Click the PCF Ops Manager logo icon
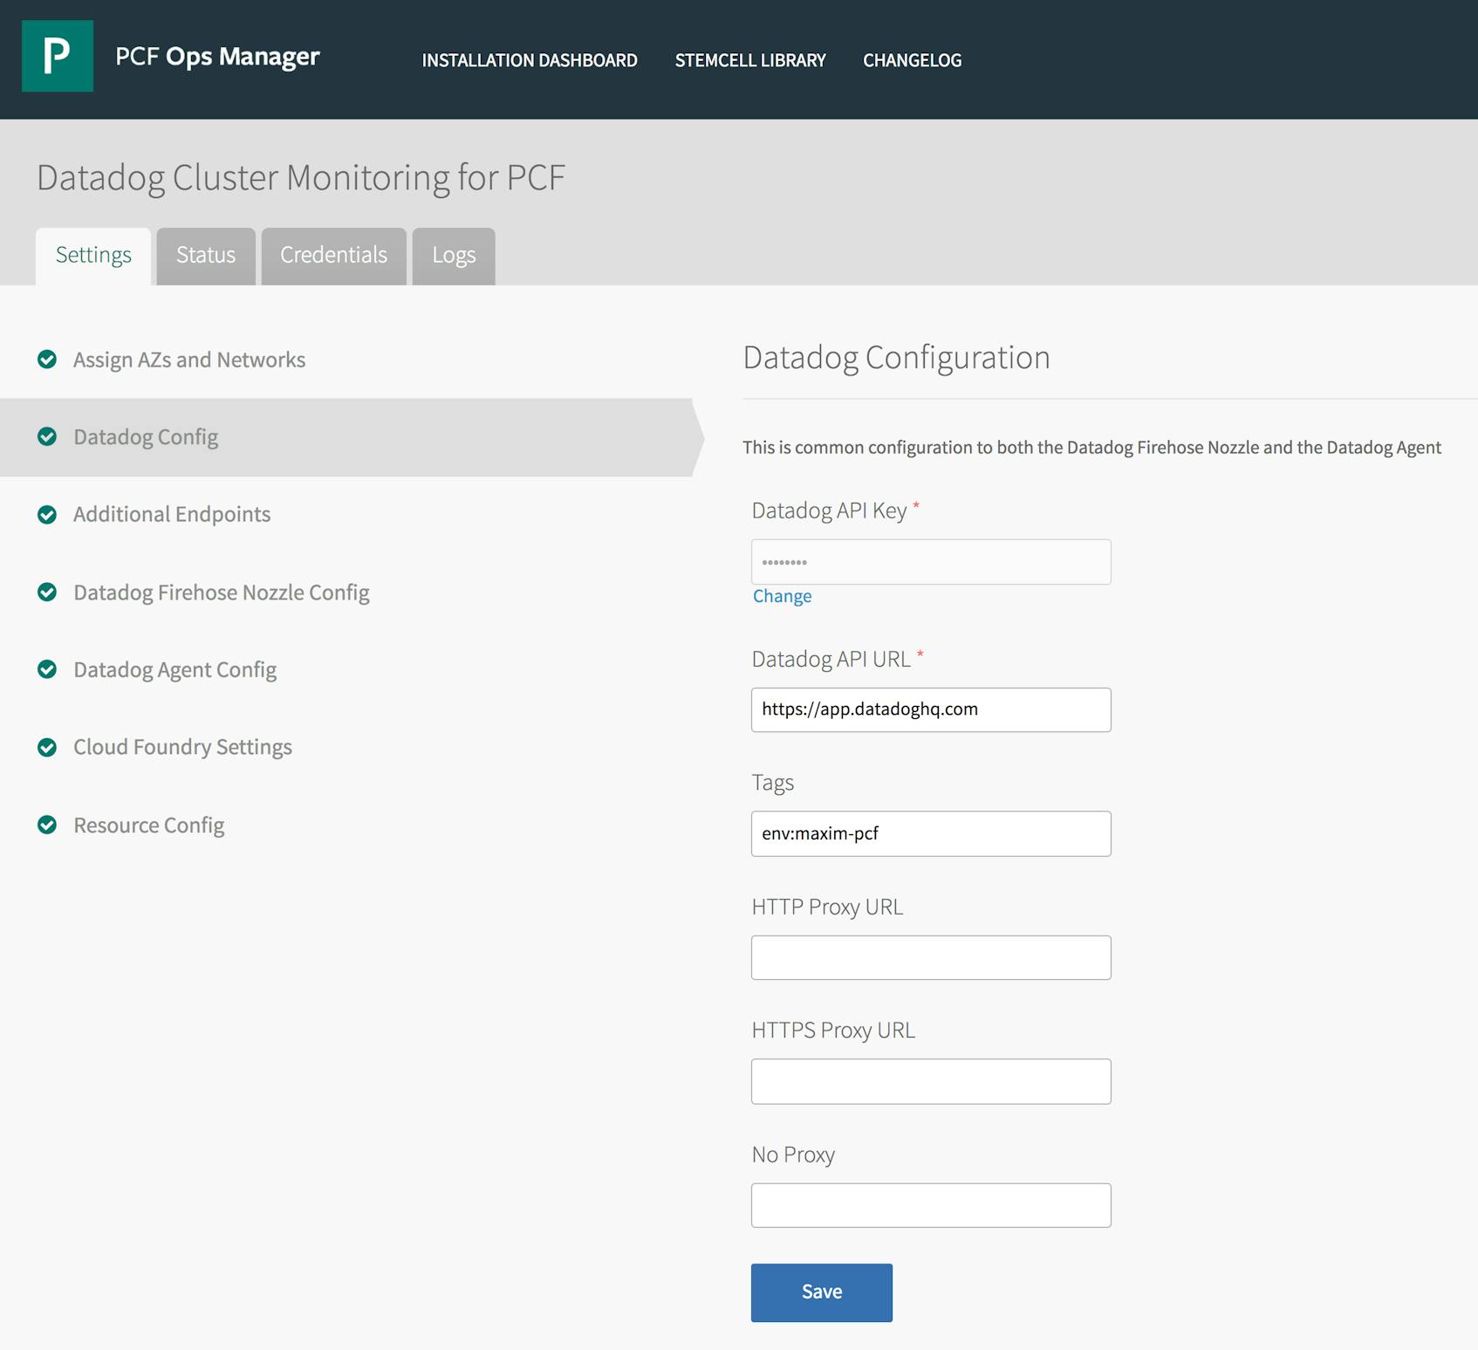 tap(57, 56)
